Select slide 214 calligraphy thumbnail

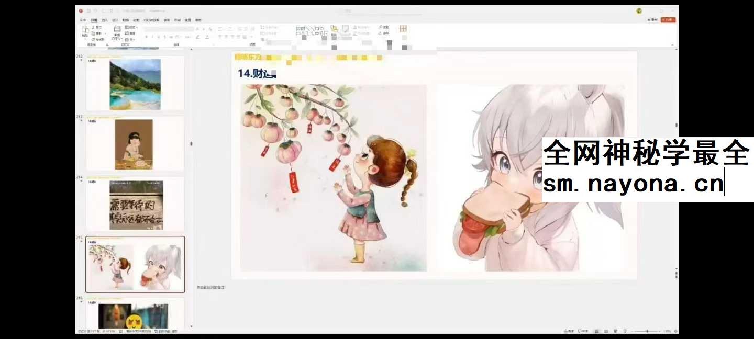pyautogui.click(x=135, y=205)
